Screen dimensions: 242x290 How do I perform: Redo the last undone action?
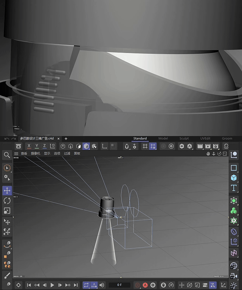pyautogui.click(x=14, y=139)
